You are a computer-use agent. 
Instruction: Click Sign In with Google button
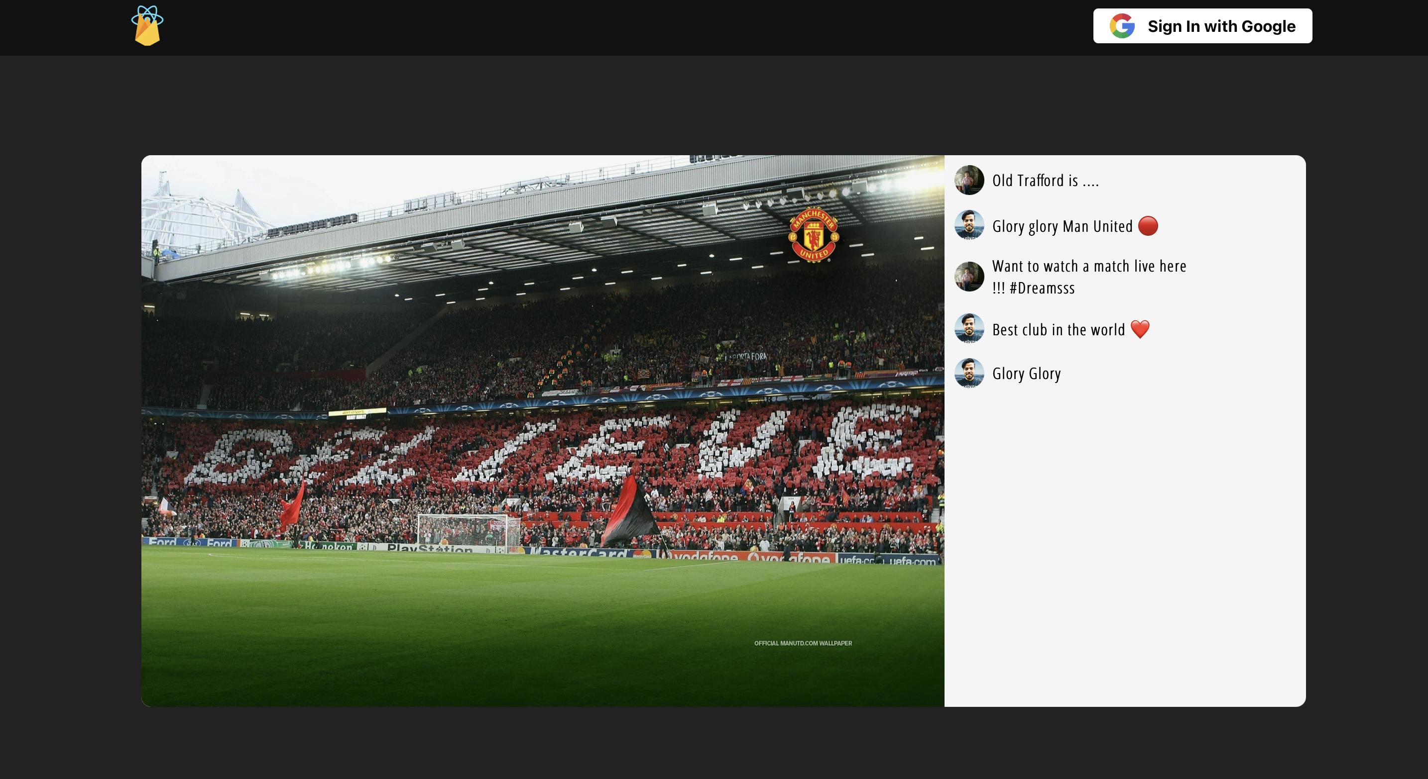tap(1203, 26)
